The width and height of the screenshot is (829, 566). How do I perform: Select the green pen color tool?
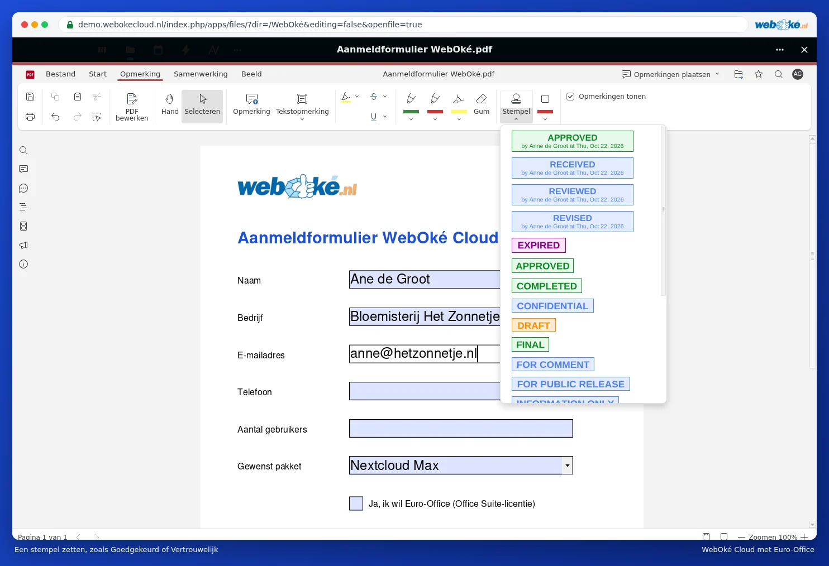[x=411, y=102]
